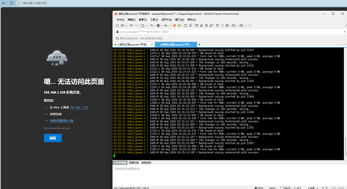Open the 查看(V) menu
Viewport: 347px width, 189px height.
(x=143, y=20)
